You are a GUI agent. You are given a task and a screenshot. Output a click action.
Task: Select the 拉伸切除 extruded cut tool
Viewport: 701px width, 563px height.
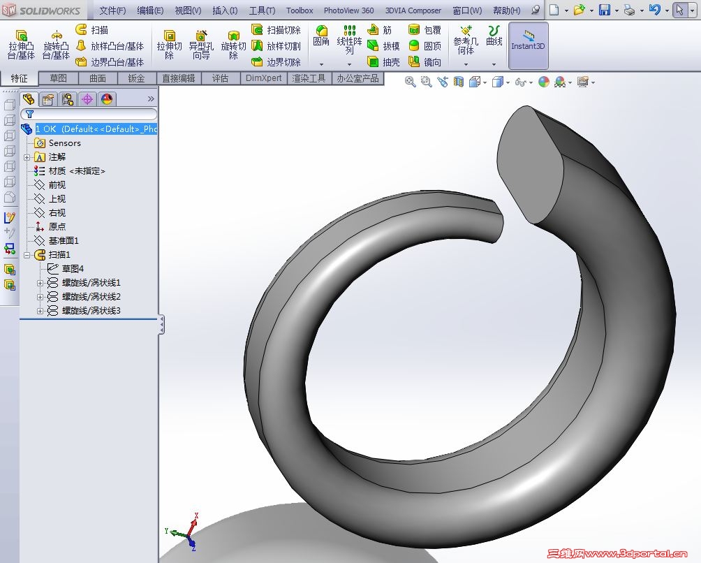tap(169, 45)
